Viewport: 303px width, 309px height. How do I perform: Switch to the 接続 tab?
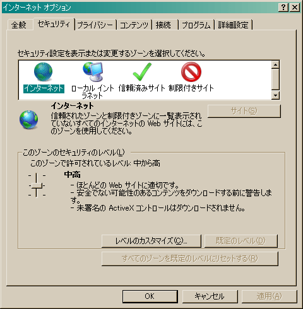pos(163,25)
